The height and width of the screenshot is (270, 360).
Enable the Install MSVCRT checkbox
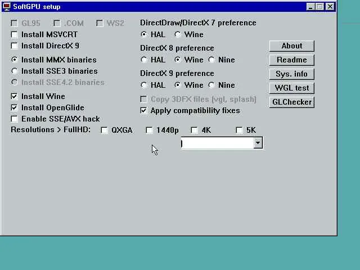click(14, 34)
